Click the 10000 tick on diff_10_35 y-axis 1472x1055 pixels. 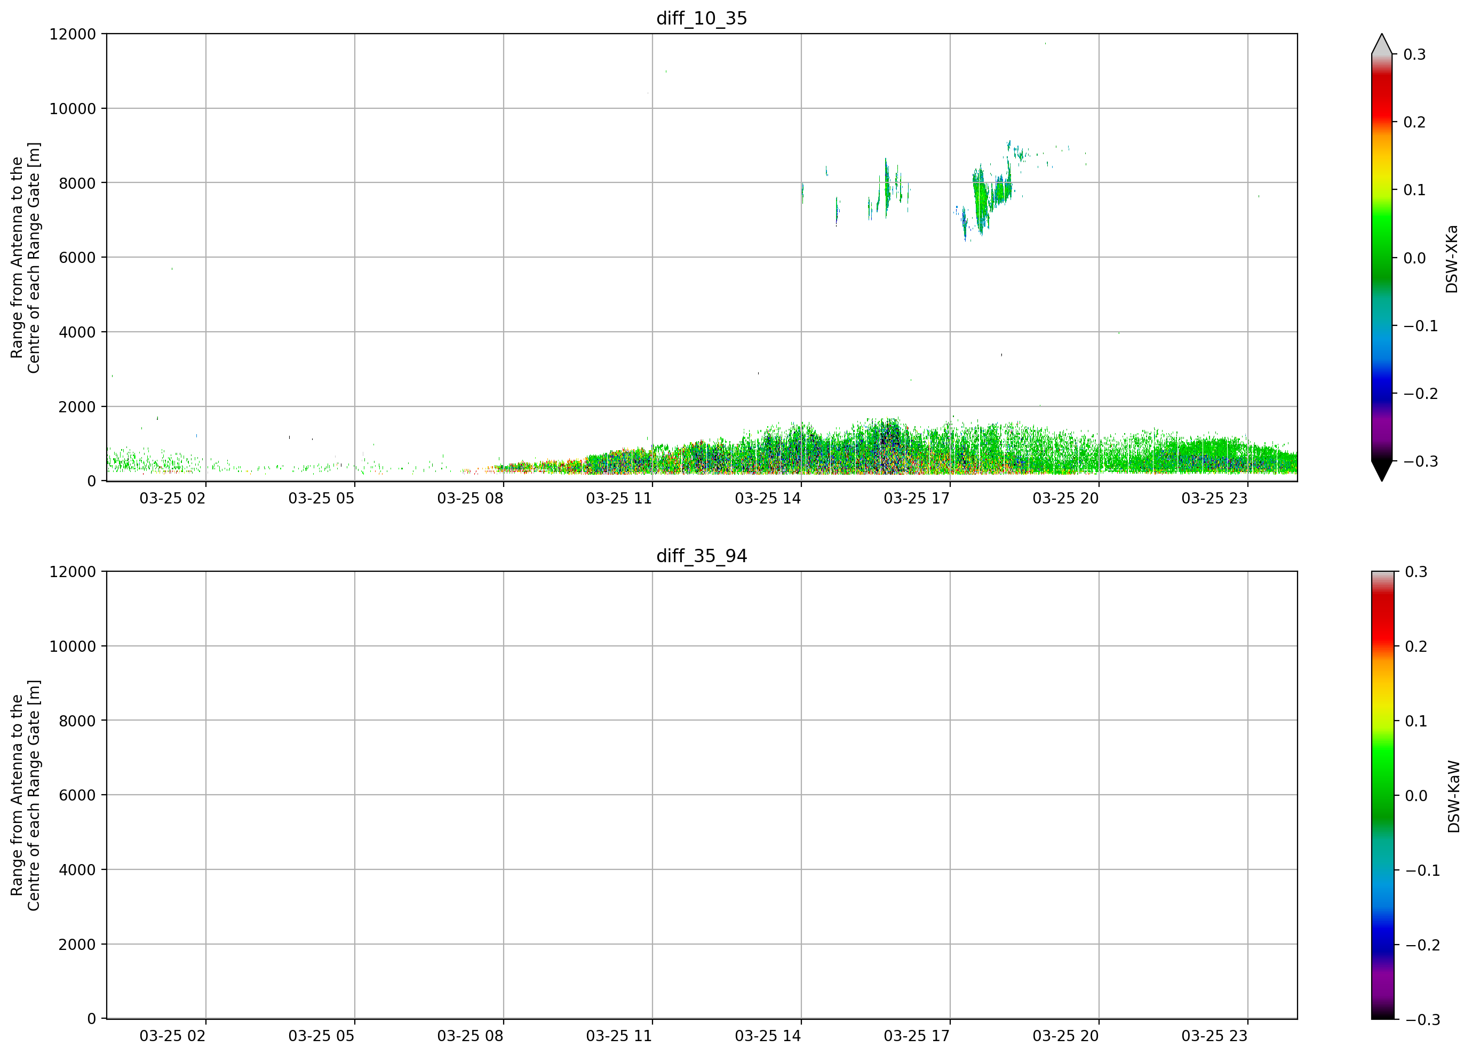(x=73, y=108)
